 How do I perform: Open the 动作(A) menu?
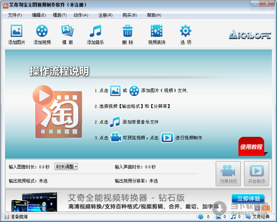pos(81,15)
